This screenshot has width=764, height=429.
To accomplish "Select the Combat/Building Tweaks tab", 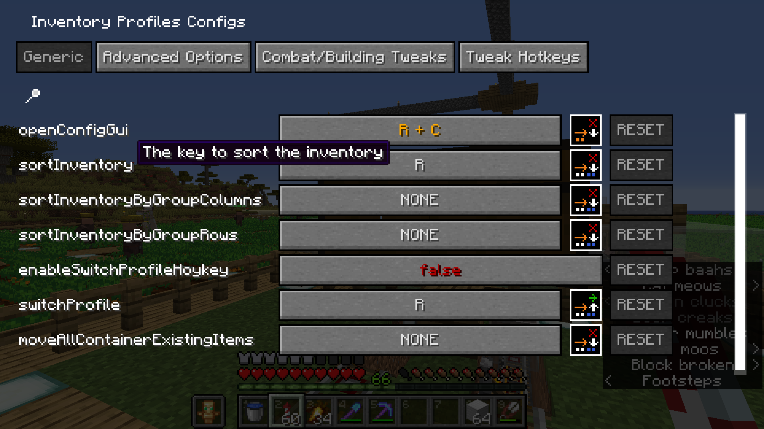I will [x=354, y=57].
